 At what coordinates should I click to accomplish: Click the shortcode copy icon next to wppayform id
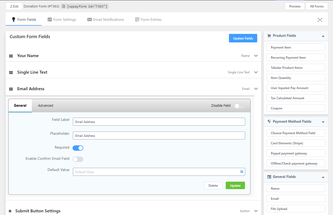click(x=63, y=6)
